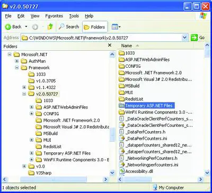Viewport: 212px width, 193px height.
Task: Collapse the Microsoft.NET tree node
Action: point(10,54)
